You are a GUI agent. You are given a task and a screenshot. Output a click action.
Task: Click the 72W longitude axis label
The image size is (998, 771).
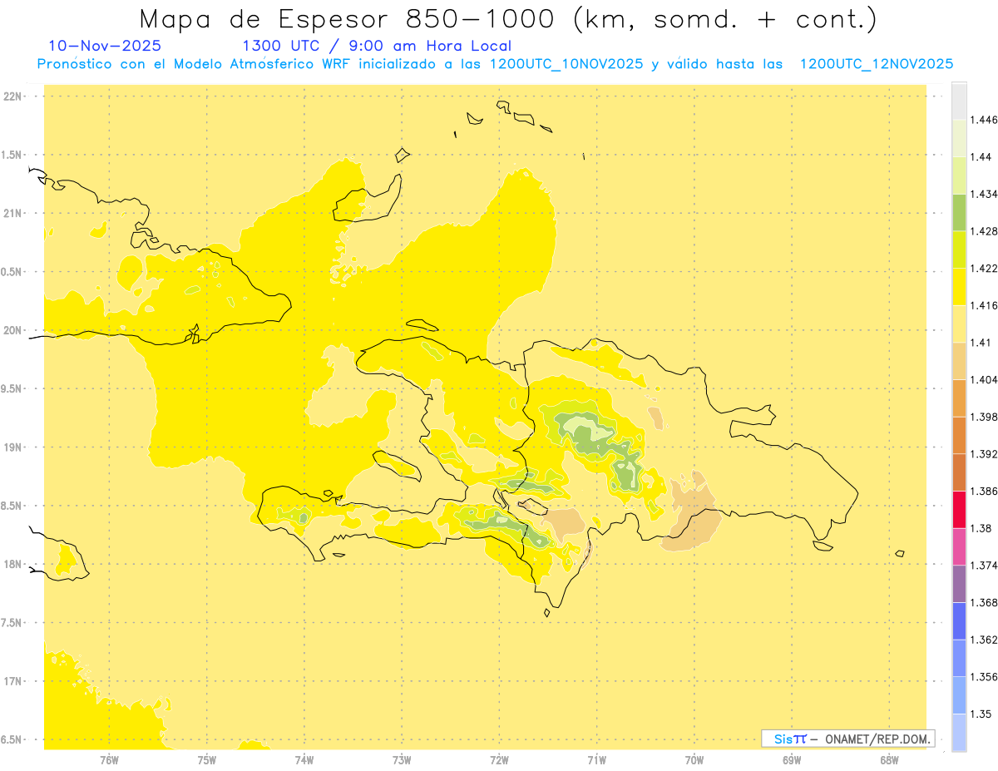click(499, 759)
